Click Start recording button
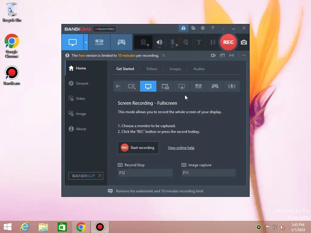This screenshot has width=311, height=233. [x=138, y=148]
